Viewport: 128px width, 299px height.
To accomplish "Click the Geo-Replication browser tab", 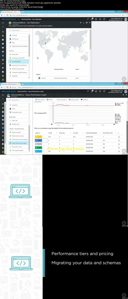I will 11,12.
